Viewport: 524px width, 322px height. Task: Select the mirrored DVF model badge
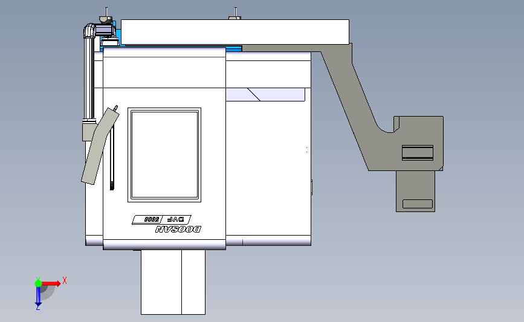coord(161,220)
